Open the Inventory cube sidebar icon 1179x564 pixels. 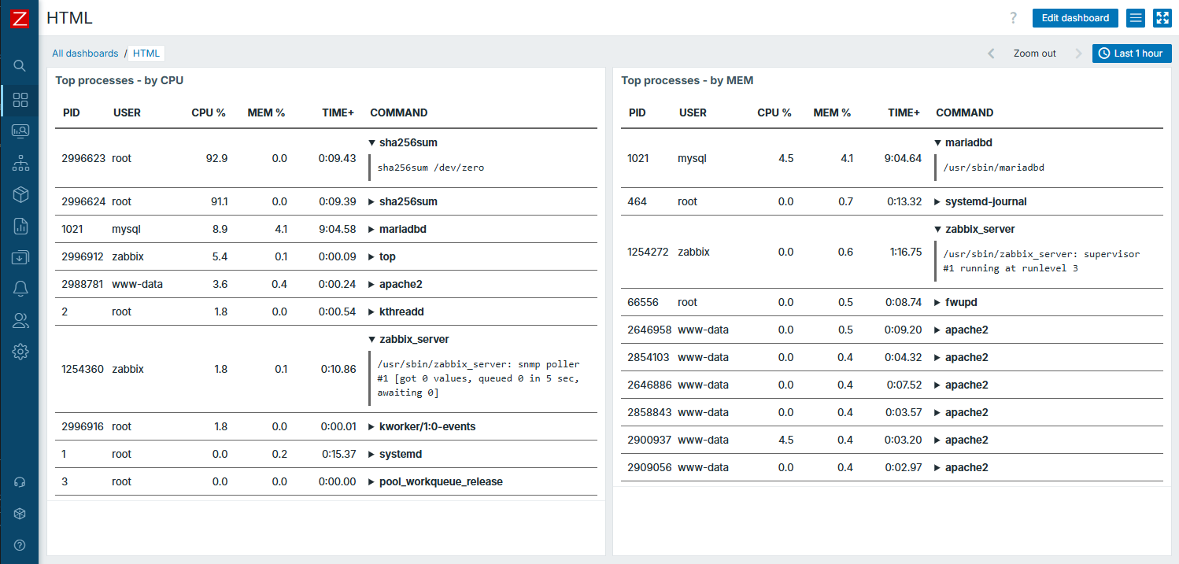(20, 194)
